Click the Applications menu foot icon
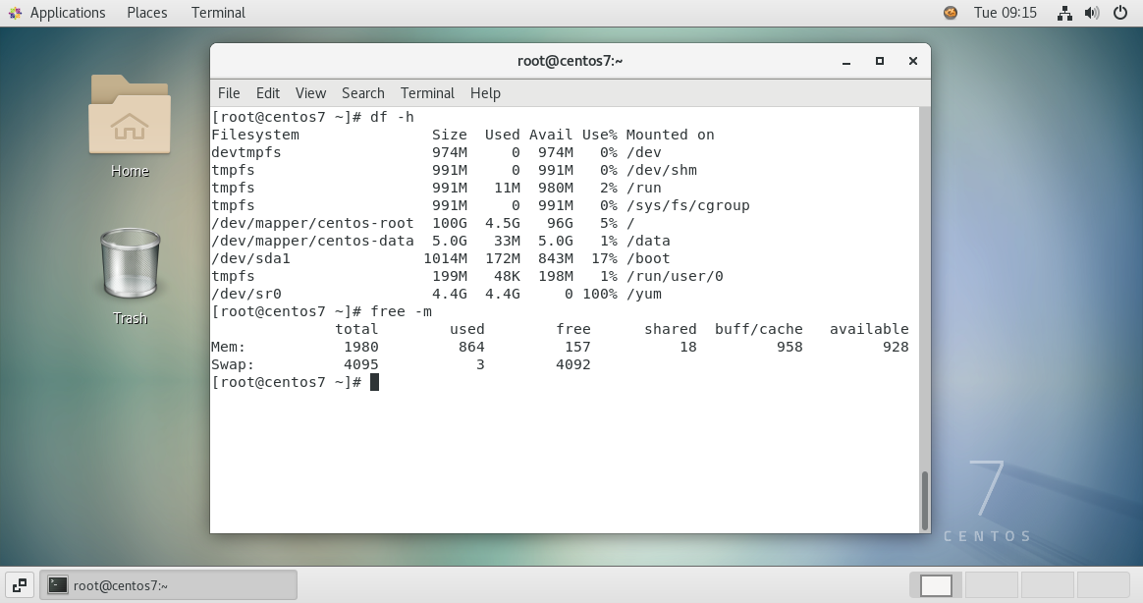 click(x=16, y=13)
